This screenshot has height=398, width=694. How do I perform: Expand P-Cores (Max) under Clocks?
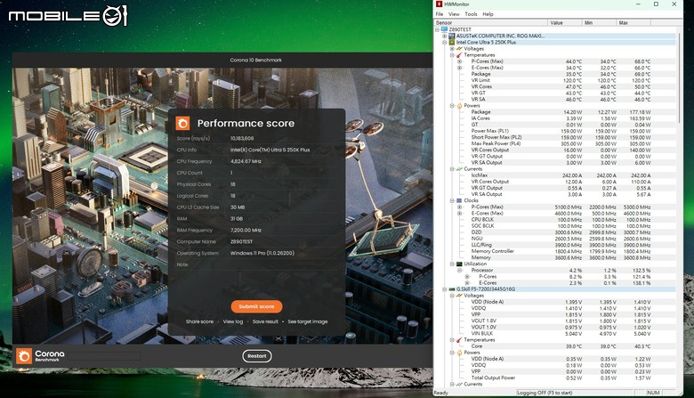click(x=459, y=207)
